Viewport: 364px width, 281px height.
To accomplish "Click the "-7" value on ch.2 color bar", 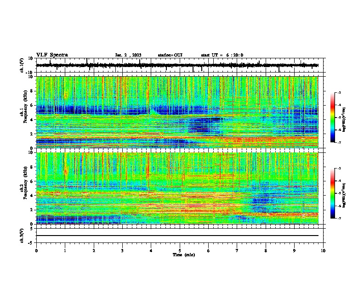I will 339,218.
